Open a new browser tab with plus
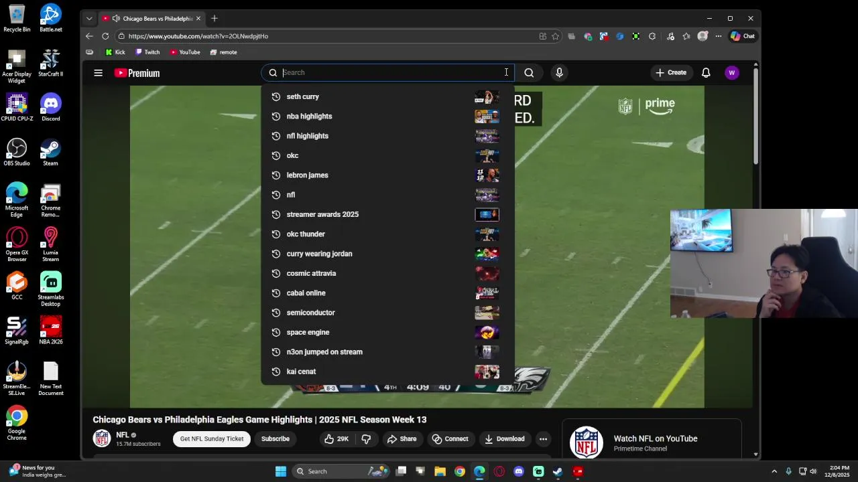 [214, 19]
